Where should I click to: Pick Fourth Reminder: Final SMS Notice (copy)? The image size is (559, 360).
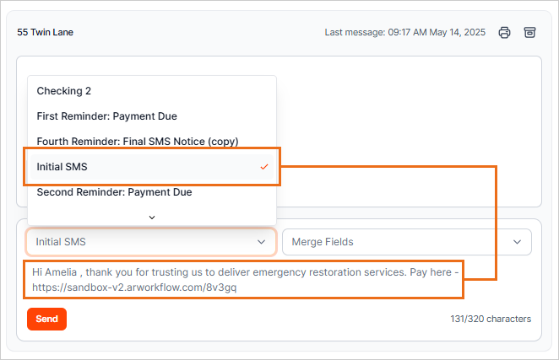coord(137,142)
